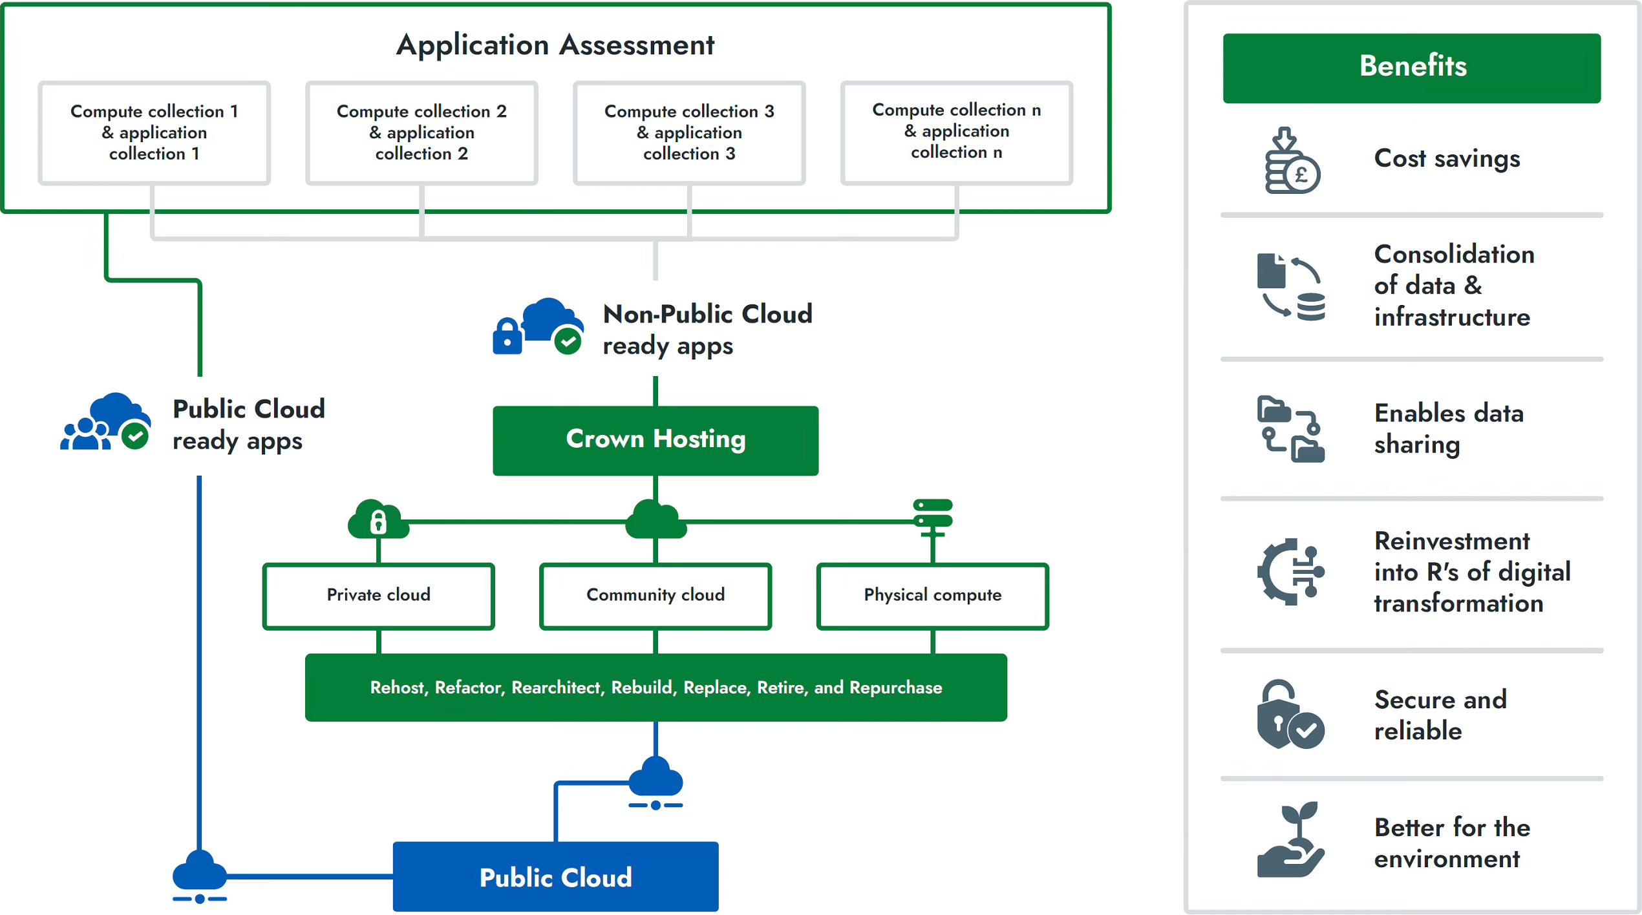This screenshot has width=1642, height=915.
Task: Click the word "Rehost" in the green bar
Action: (398, 688)
